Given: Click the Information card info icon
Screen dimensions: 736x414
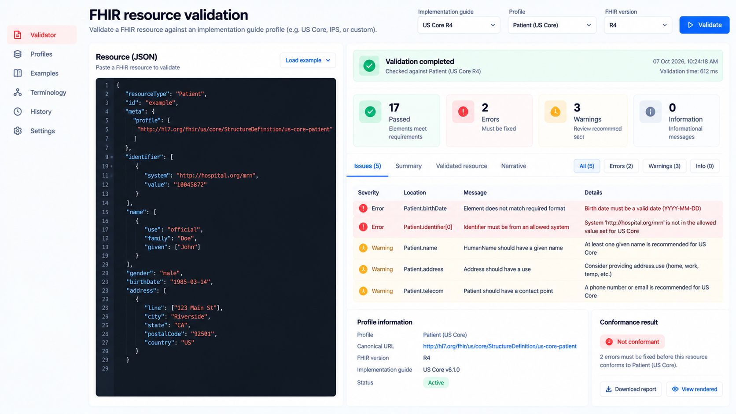Looking at the screenshot, I should pos(650,112).
